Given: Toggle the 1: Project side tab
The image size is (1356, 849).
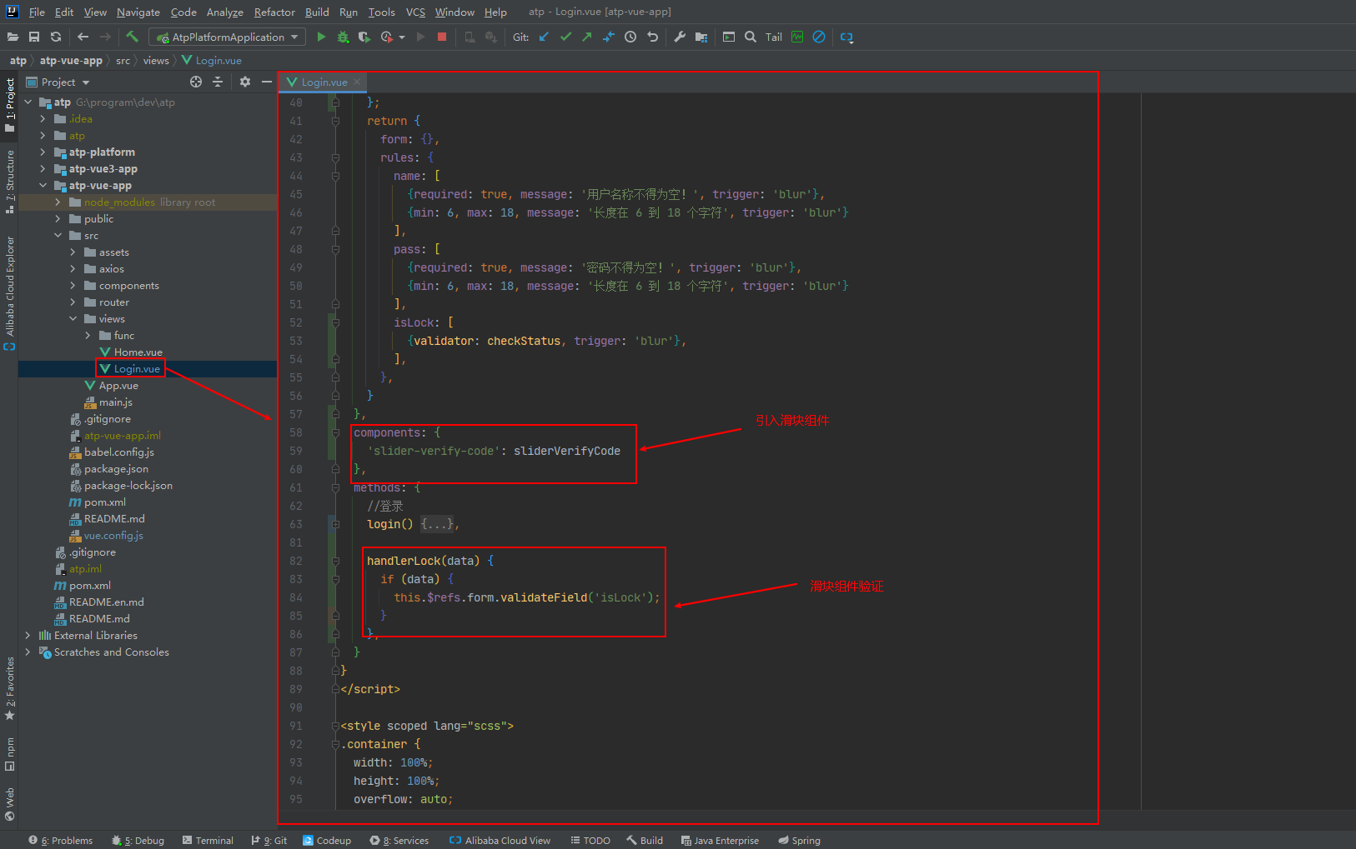Looking at the screenshot, I should [x=9, y=105].
